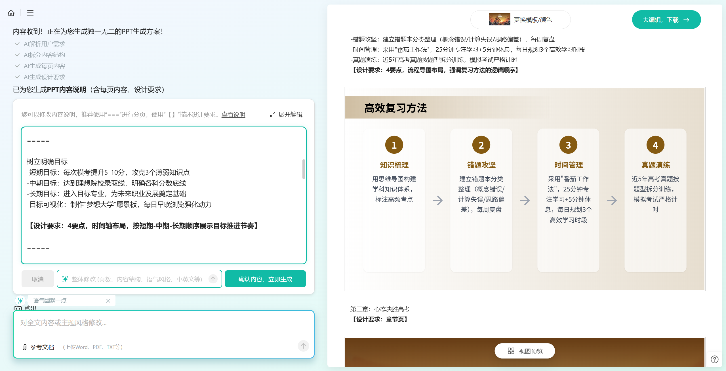Click the 知识梳理 card heading

coord(394,165)
